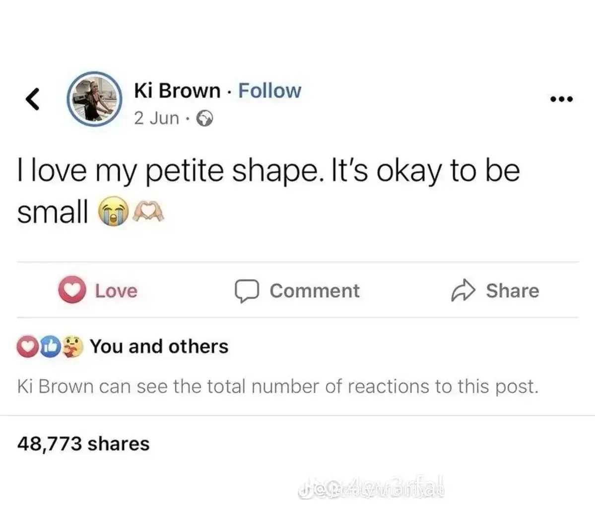View the care hug reaction icon

point(72,346)
